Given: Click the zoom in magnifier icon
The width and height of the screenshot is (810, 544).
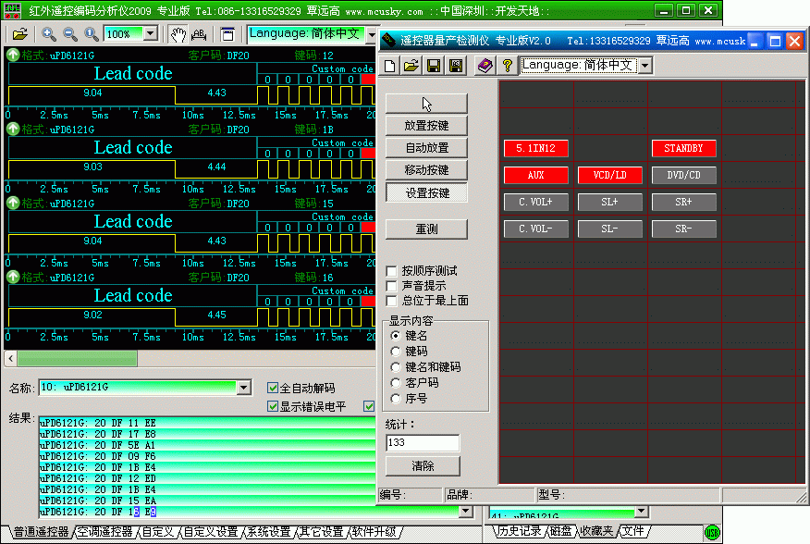Looking at the screenshot, I should [49, 34].
